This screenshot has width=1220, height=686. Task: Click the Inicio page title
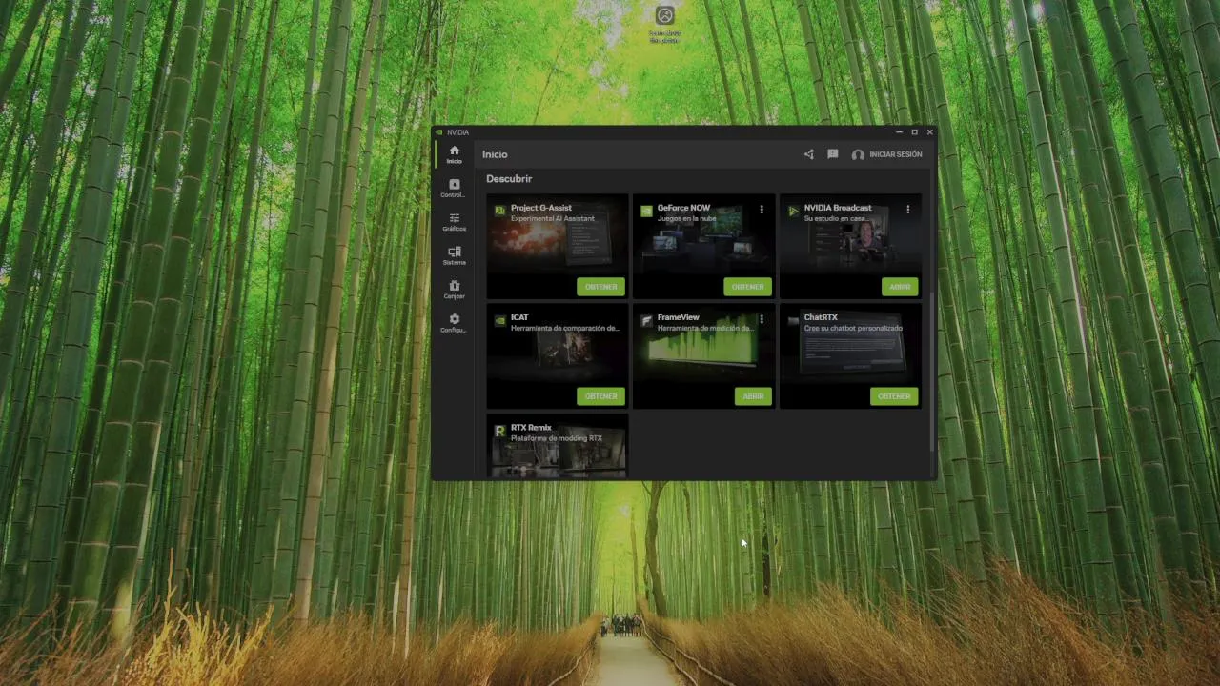click(495, 154)
